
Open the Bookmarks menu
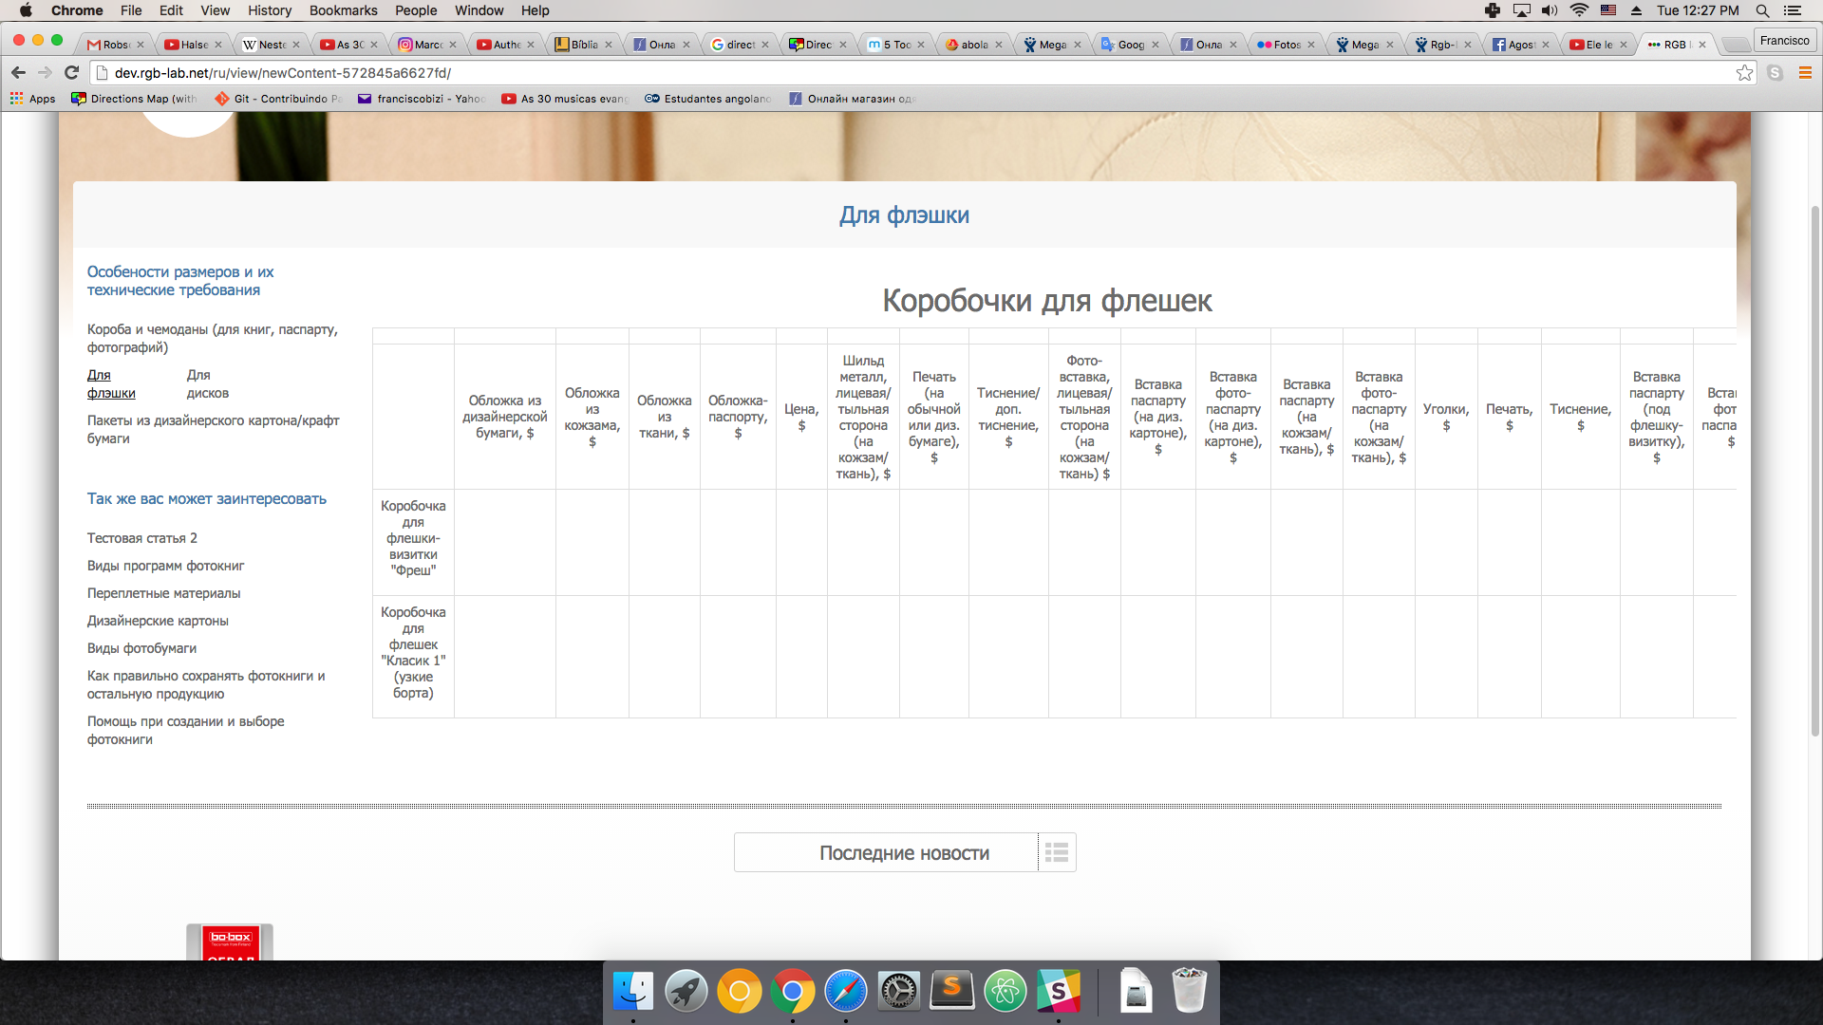click(x=343, y=10)
